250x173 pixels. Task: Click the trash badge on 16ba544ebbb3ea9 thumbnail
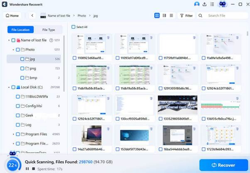194,129
